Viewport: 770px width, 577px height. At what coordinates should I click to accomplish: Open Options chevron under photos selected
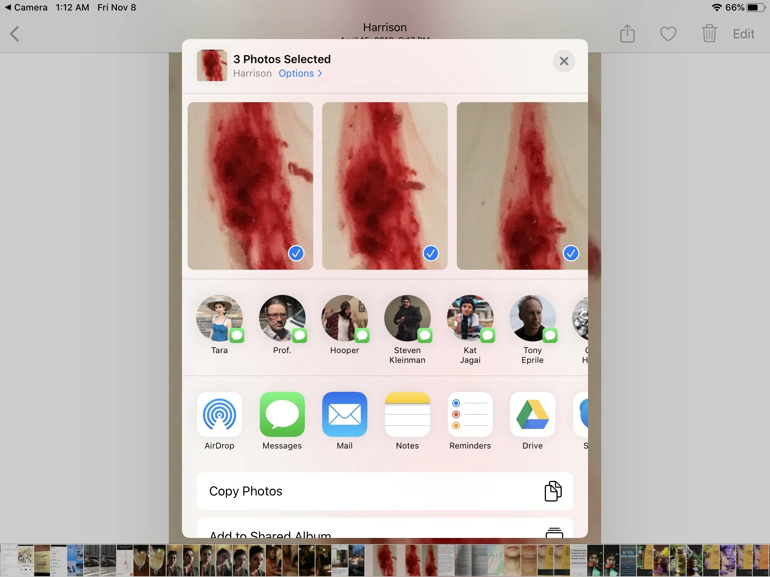300,74
